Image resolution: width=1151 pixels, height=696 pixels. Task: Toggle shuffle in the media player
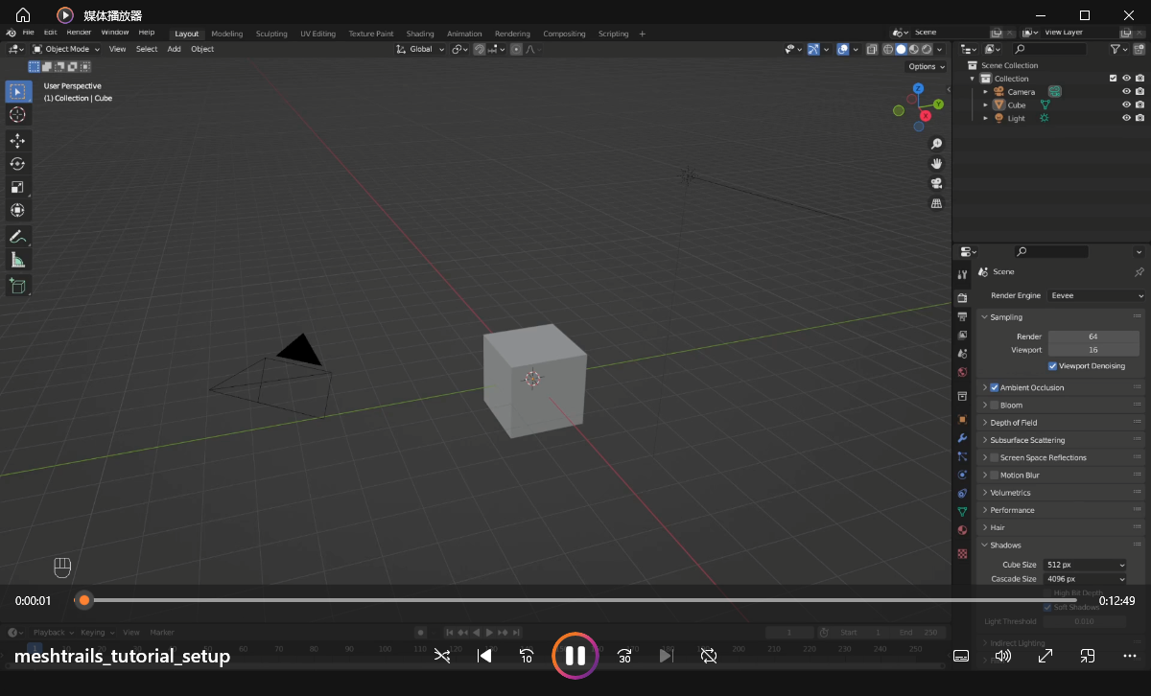click(441, 656)
